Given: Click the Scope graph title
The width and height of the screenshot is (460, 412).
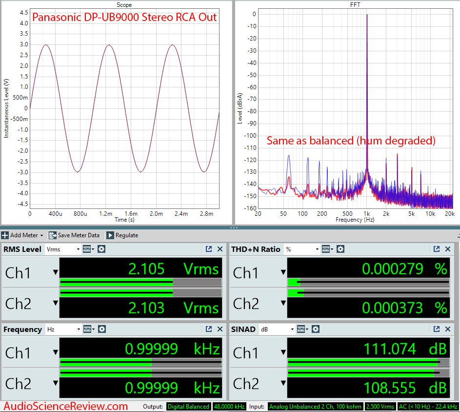Looking at the screenshot, I should click(124, 5).
